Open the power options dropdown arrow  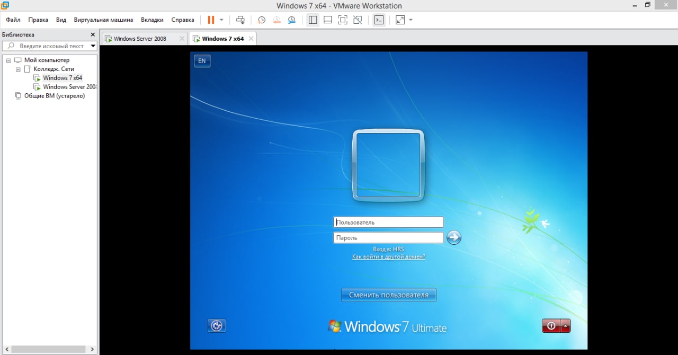click(x=221, y=20)
